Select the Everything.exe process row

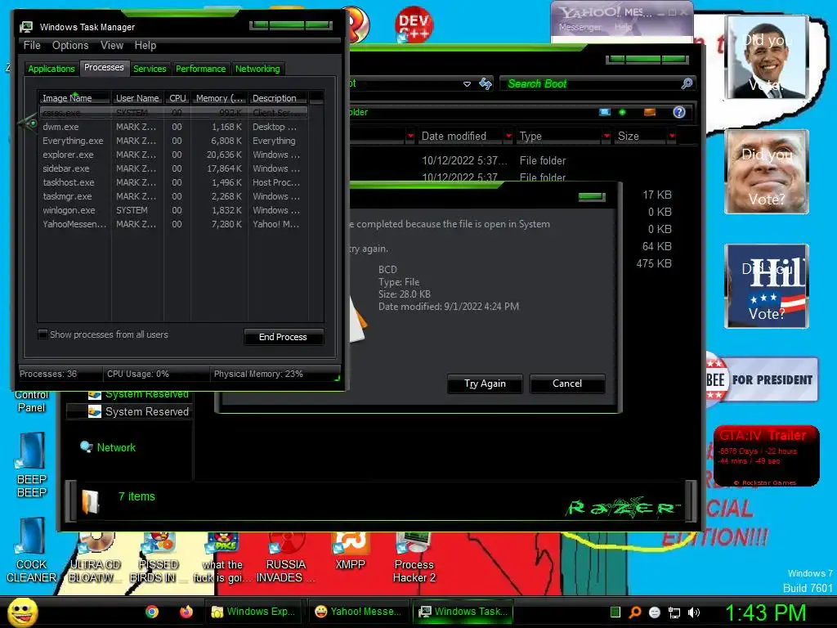tap(173, 141)
